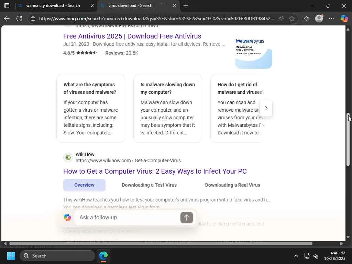
Task: Click the taskbar Search box
Action: point(57,256)
